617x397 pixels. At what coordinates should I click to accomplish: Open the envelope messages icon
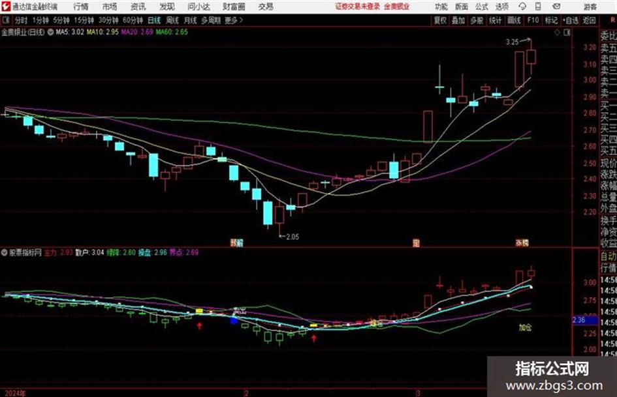point(556,7)
